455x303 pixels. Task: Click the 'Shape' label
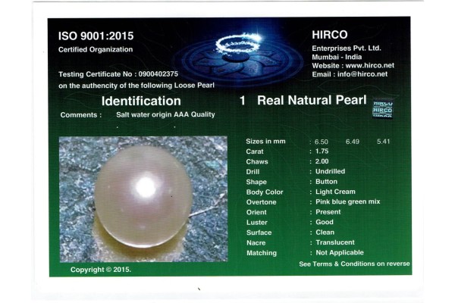coord(256,182)
